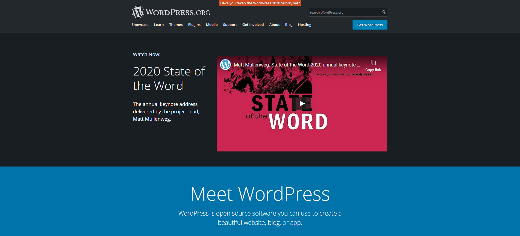Screen dimensions: 520x236
Task: Click the WordPress channel avatar on video
Action: (x=225, y=65)
